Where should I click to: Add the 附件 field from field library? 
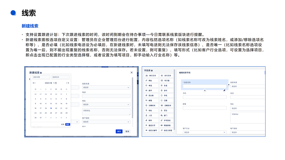pos(151,120)
